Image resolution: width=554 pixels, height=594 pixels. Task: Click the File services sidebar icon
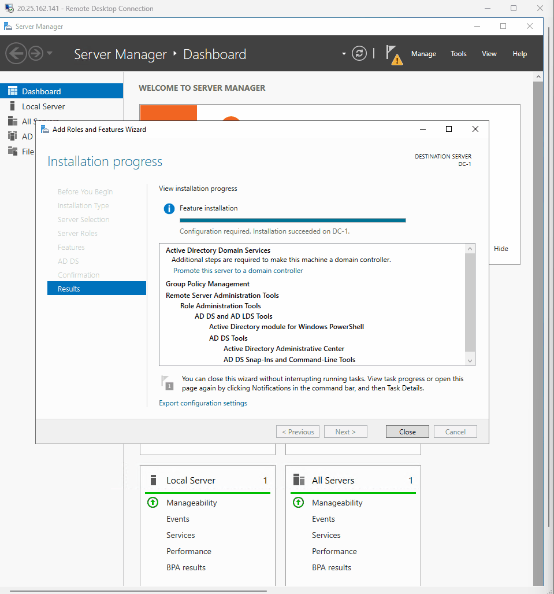[13, 151]
